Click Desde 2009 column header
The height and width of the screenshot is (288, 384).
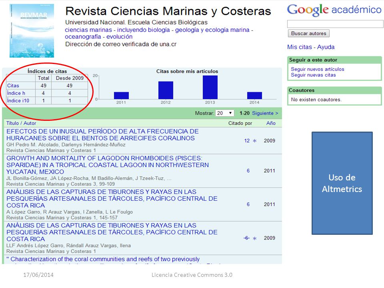70,78
